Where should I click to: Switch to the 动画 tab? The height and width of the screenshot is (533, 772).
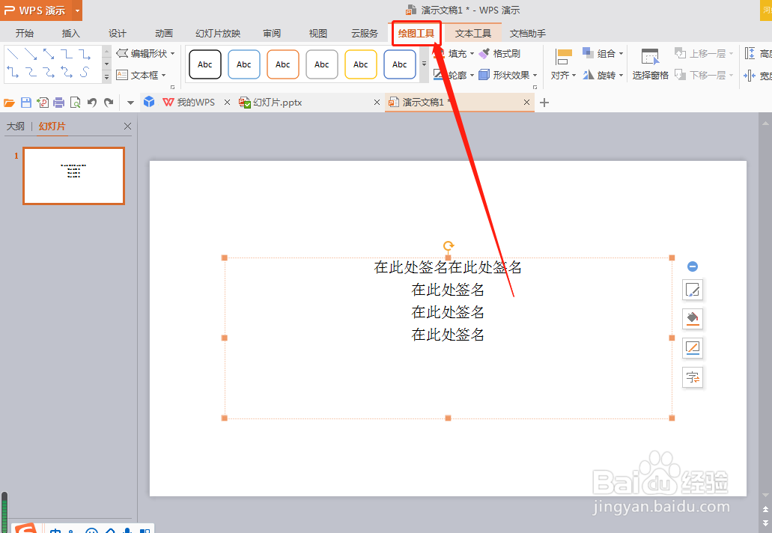point(164,33)
